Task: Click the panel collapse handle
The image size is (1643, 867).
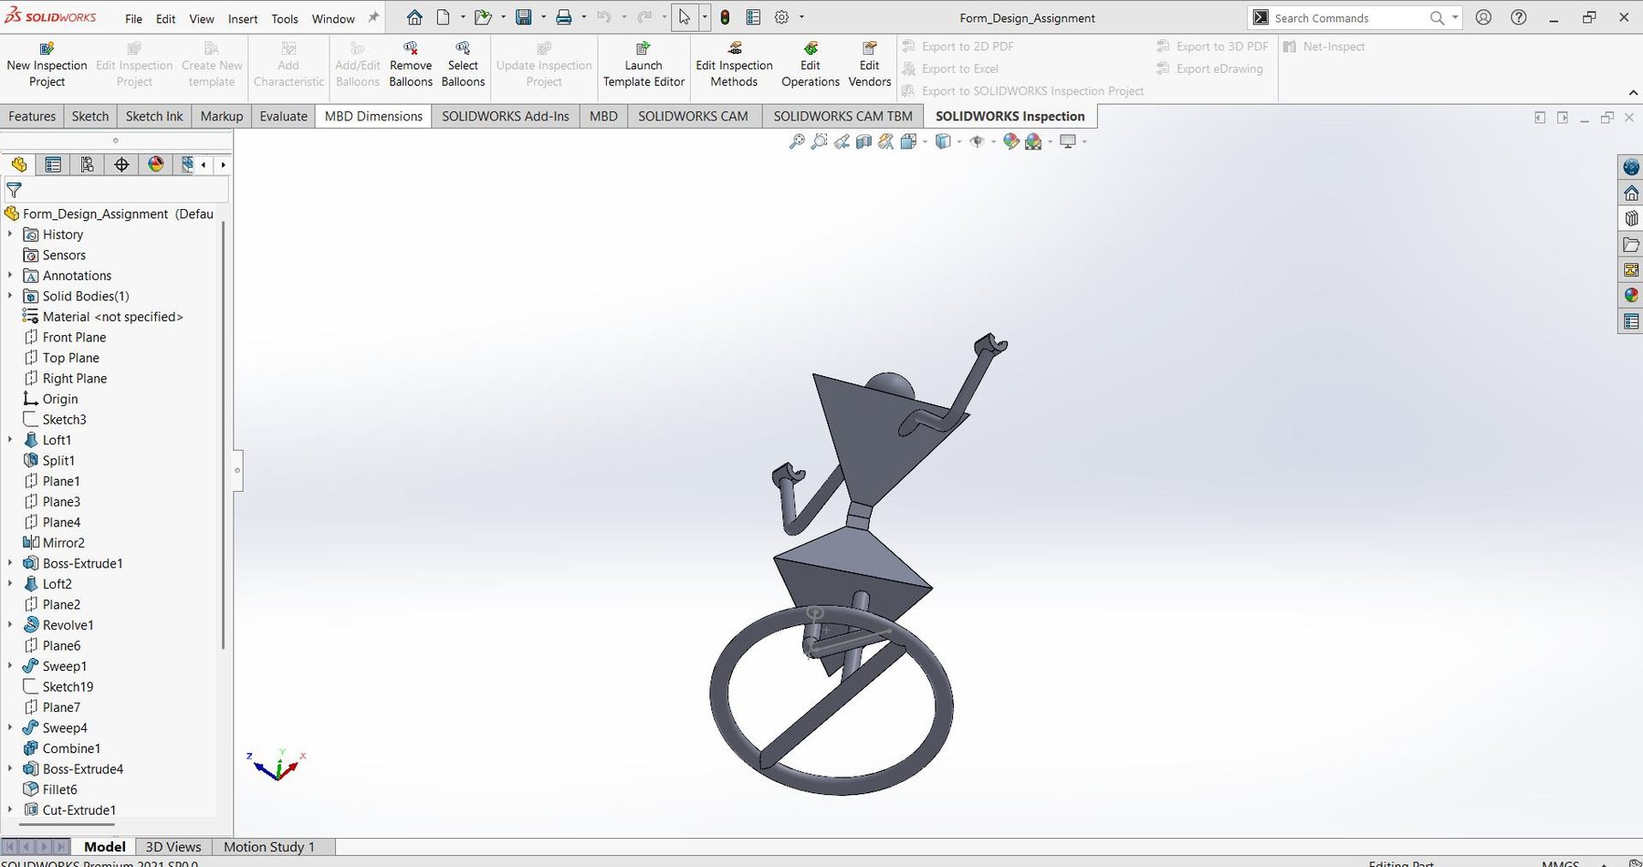Action: [237, 471]
